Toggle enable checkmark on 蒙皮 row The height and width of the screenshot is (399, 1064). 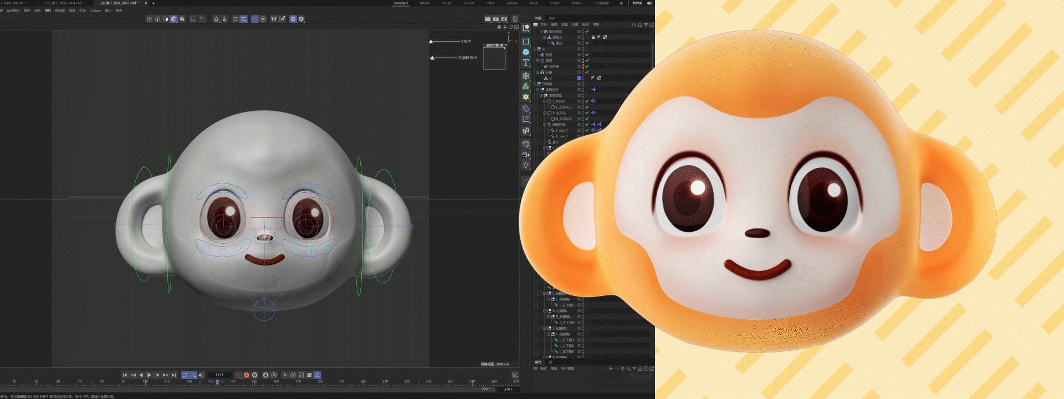click(587, 43)
